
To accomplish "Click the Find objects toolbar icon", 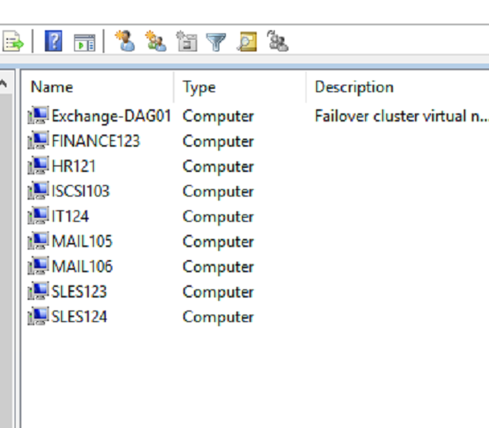I will pos(247,42).
